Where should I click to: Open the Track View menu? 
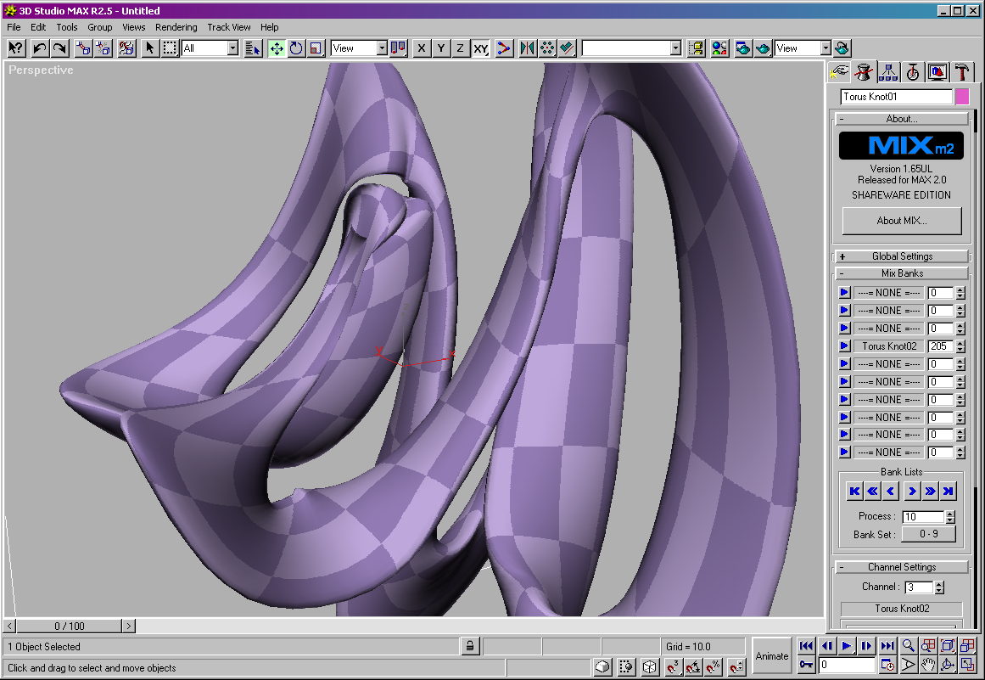click(229, 27)
